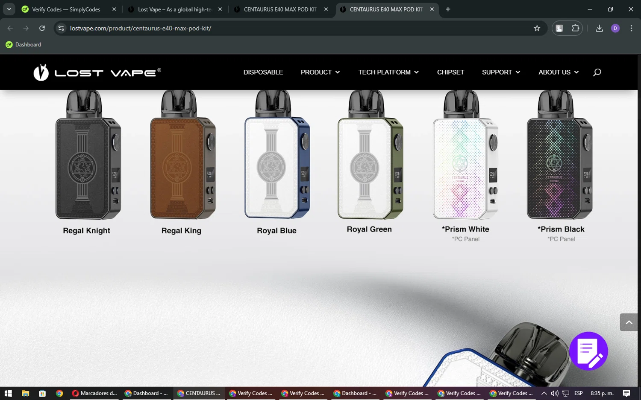This screenshot has height=400, width=641.
Task: Open a new browser tab
Action: [x=448, y=9]
